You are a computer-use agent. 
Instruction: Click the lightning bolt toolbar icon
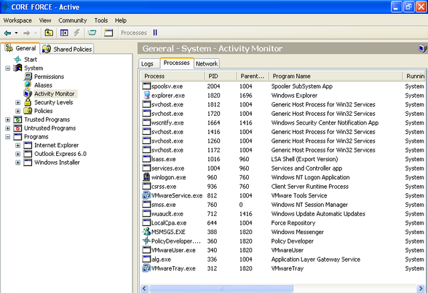coord(77,33)
